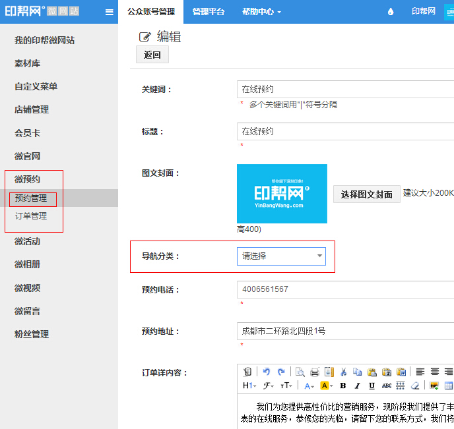This screenshot has height=429, width=454.
Task: Toggle the hamburger sidebar menu icon
Action: click(110, 12)
